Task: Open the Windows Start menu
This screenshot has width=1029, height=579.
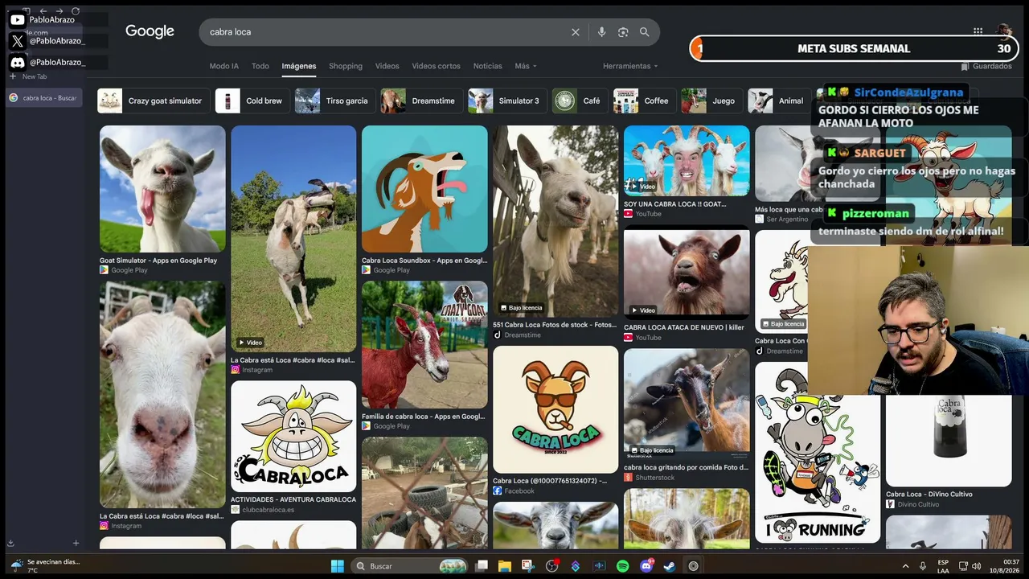Action: coord(337,566)
